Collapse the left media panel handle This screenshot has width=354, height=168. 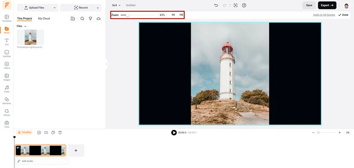point(106,64)
